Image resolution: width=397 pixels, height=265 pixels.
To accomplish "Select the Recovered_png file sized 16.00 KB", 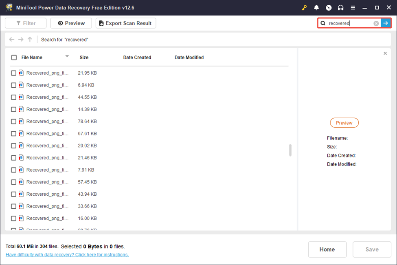I will 47,219.
